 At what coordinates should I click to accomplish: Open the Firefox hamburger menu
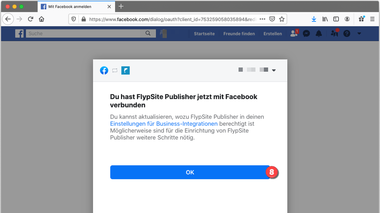click(372, 19)
